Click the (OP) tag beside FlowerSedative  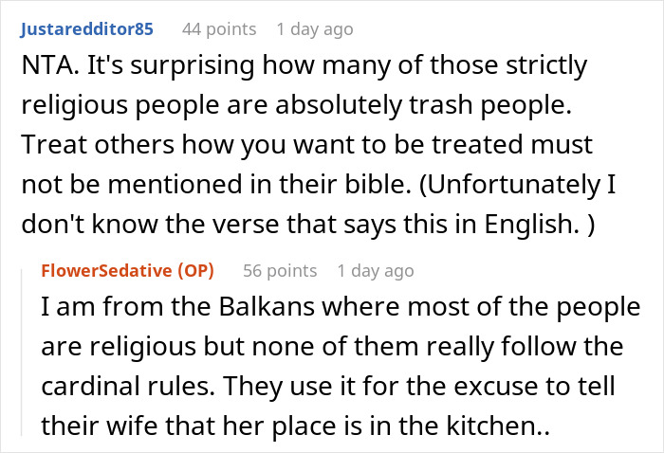195,271
